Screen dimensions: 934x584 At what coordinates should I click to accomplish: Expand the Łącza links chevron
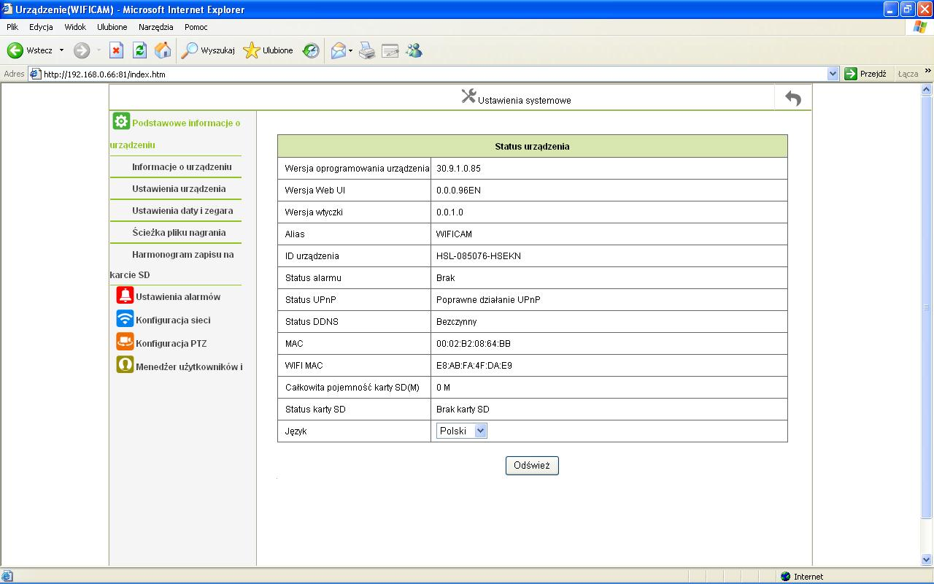[927, 72]
